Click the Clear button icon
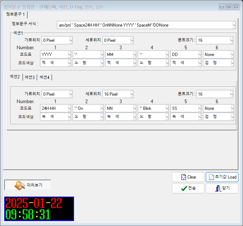This screenshot has width=243, height=226. click(x=183, y=177)
